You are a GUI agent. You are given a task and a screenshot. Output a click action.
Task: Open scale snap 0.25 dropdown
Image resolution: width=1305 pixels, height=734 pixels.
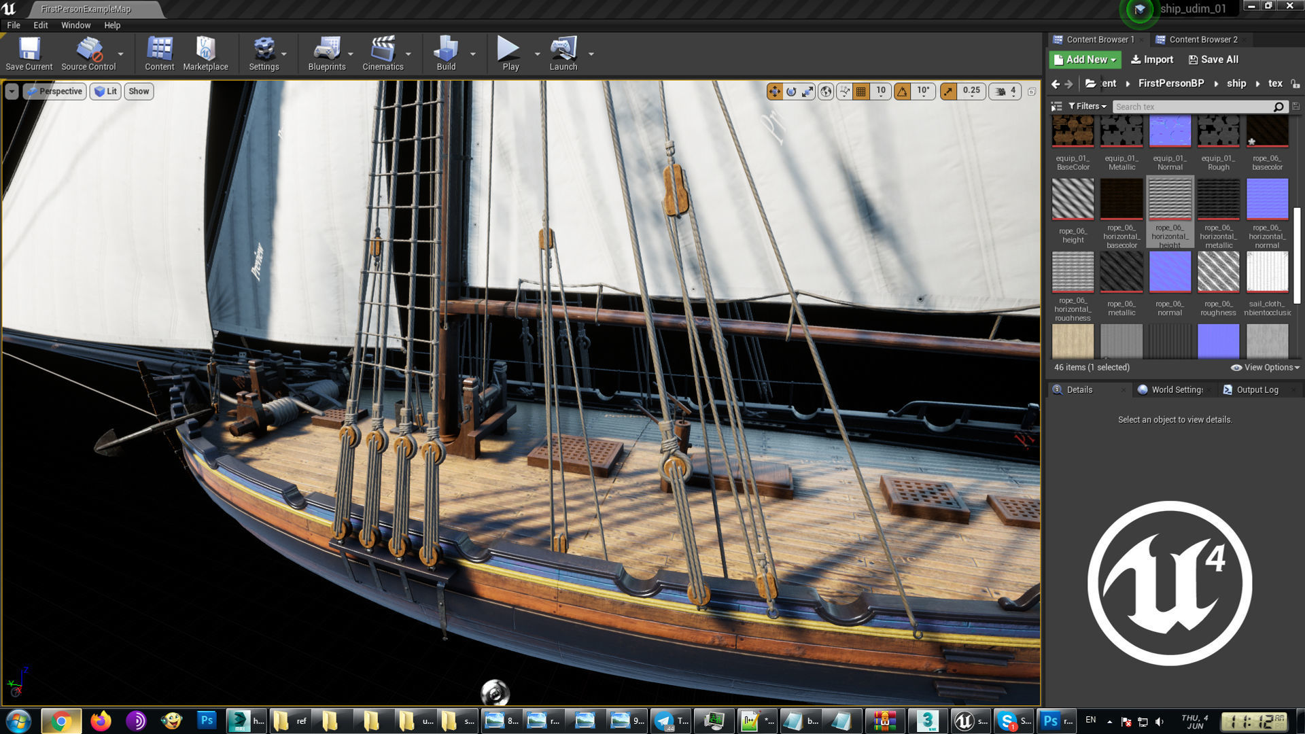coord(971,91)
